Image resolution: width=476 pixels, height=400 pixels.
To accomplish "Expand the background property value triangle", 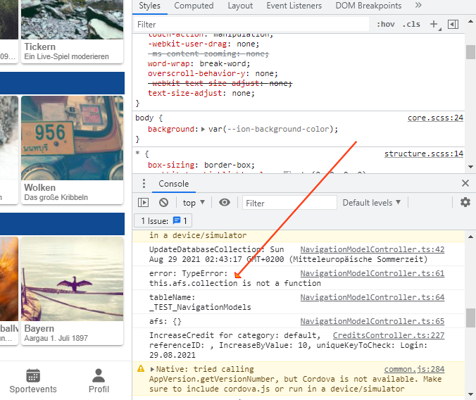I will 203,129.
